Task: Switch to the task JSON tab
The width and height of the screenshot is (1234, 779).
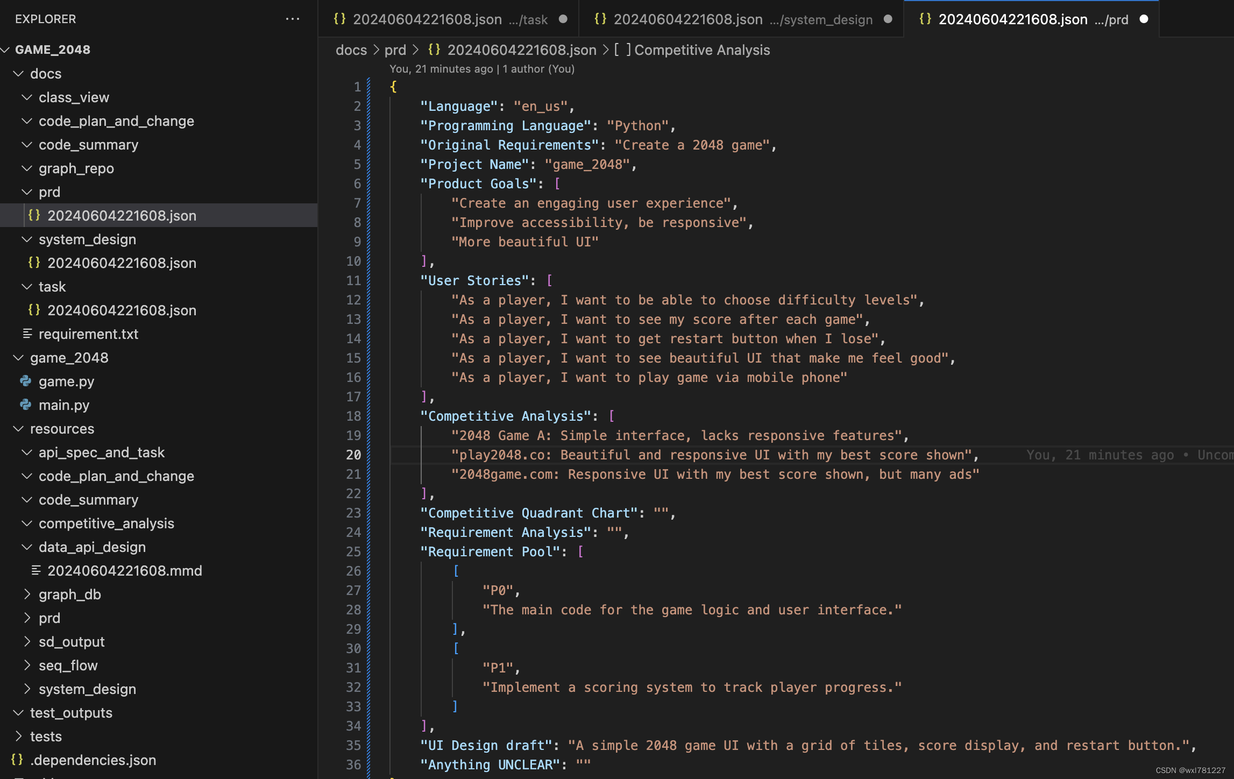Action: (441, 19)
